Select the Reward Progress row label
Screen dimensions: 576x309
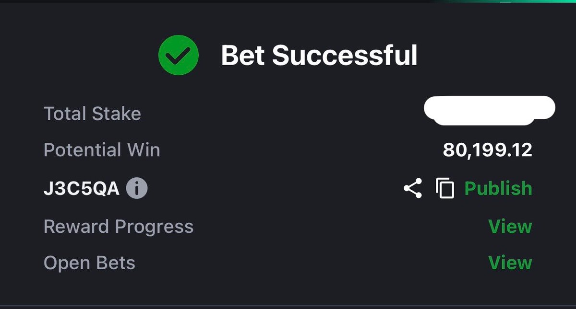tap(119, 227)
